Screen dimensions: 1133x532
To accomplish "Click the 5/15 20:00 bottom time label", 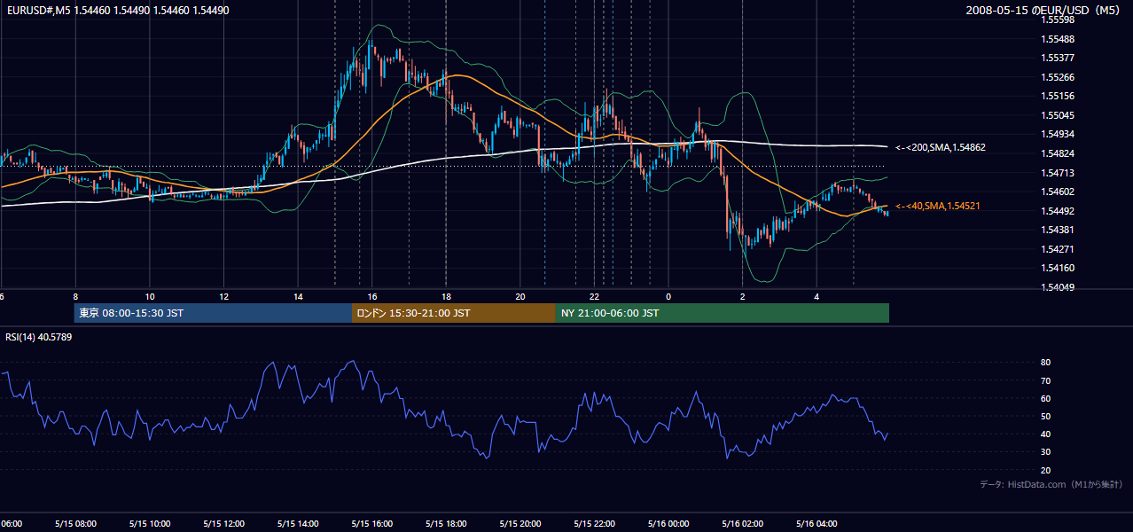I will point(520,524).
